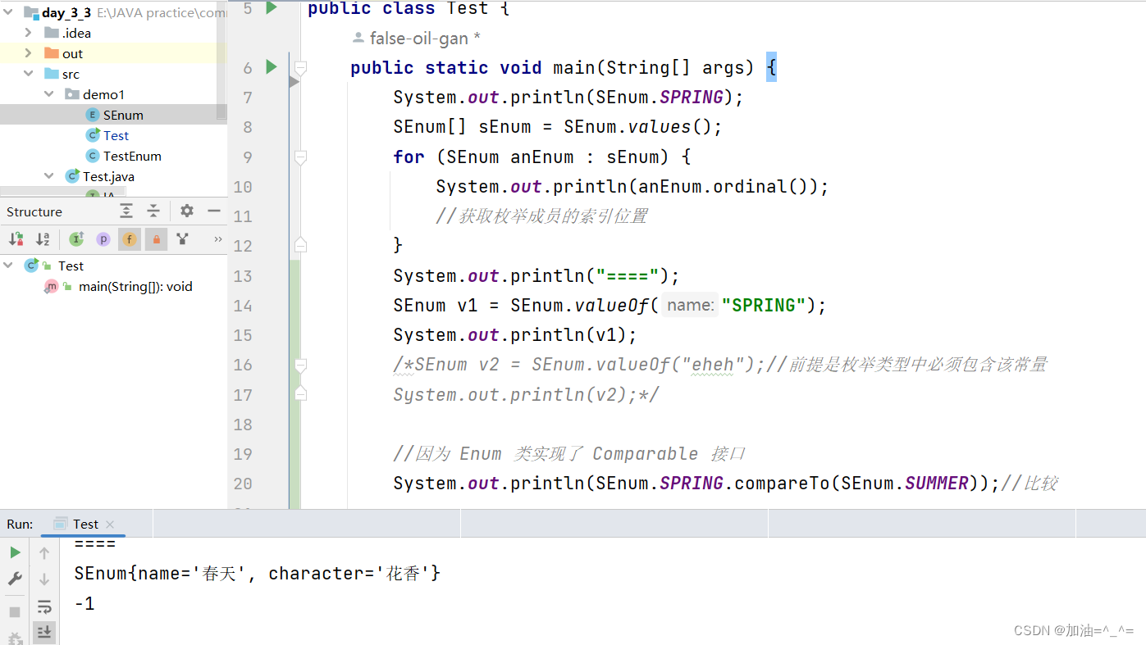Toggle scroll to end in Run console
This screenshot has width=1146, height=645.
click(44, 632)
